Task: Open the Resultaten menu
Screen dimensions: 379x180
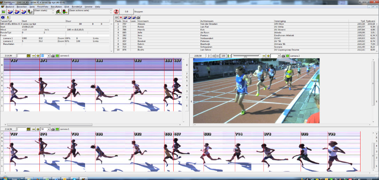Action: [x=56, y=7]
